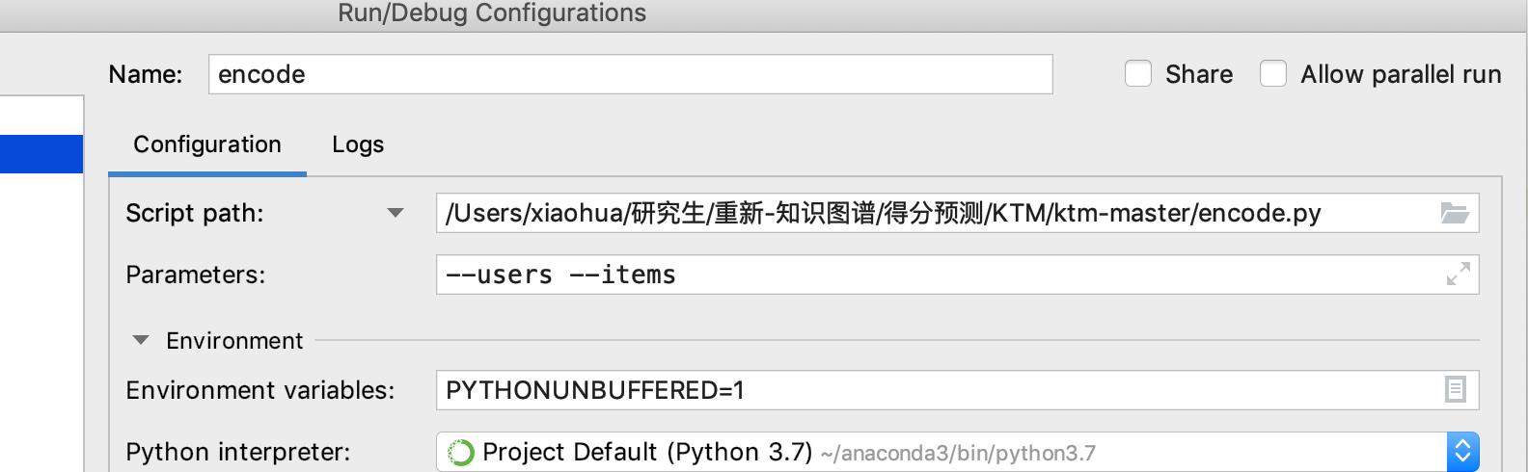
Task: Click the Allow parallel run label
Action: 1401,74
